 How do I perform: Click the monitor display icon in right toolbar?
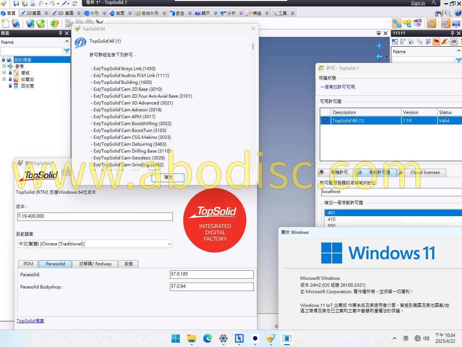(456, 23)
